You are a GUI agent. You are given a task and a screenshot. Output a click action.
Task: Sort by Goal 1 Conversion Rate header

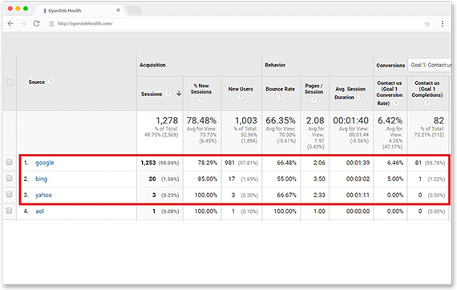389,93
